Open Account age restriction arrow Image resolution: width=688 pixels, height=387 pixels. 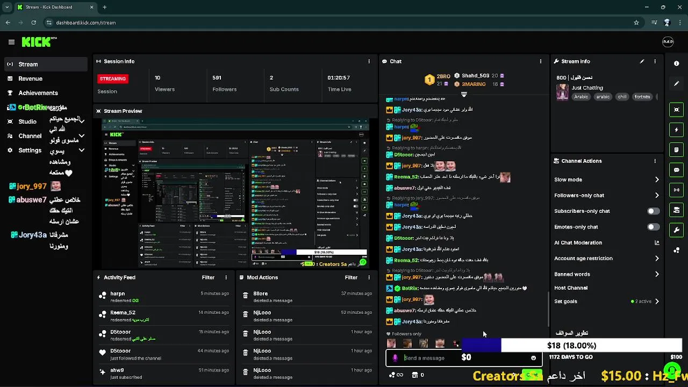click(656, 259)
